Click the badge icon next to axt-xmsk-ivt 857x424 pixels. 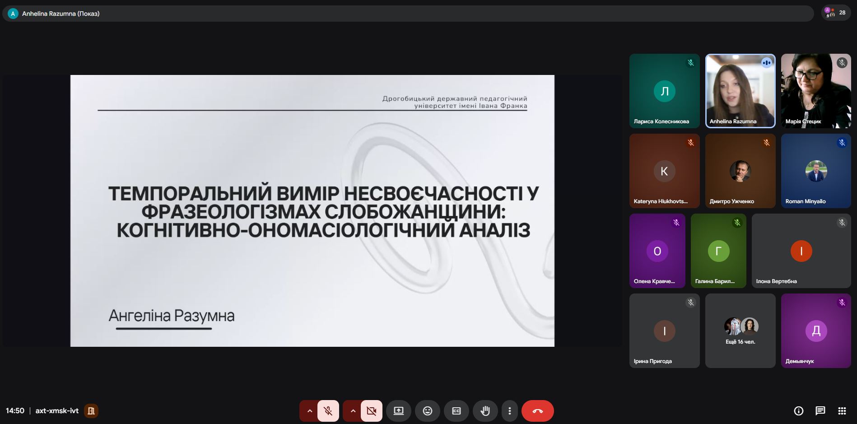pos(92,411)
